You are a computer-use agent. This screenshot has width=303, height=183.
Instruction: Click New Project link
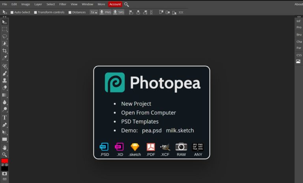point(136,104)
